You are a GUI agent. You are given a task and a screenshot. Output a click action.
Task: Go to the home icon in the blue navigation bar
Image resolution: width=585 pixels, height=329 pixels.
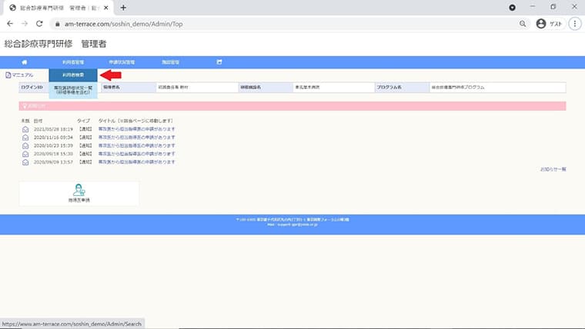click(25, 62)
